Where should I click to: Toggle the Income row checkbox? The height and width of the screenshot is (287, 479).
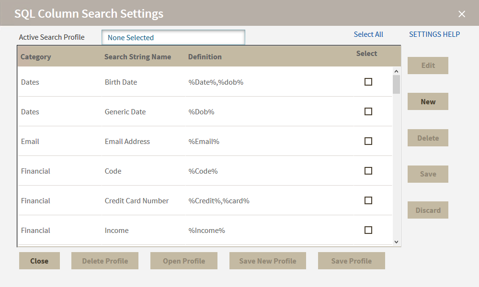tap(368, 230)
